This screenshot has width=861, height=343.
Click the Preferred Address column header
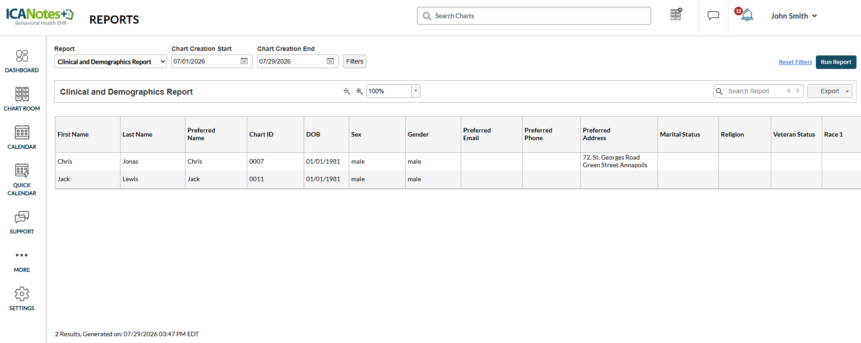[619, 134]
